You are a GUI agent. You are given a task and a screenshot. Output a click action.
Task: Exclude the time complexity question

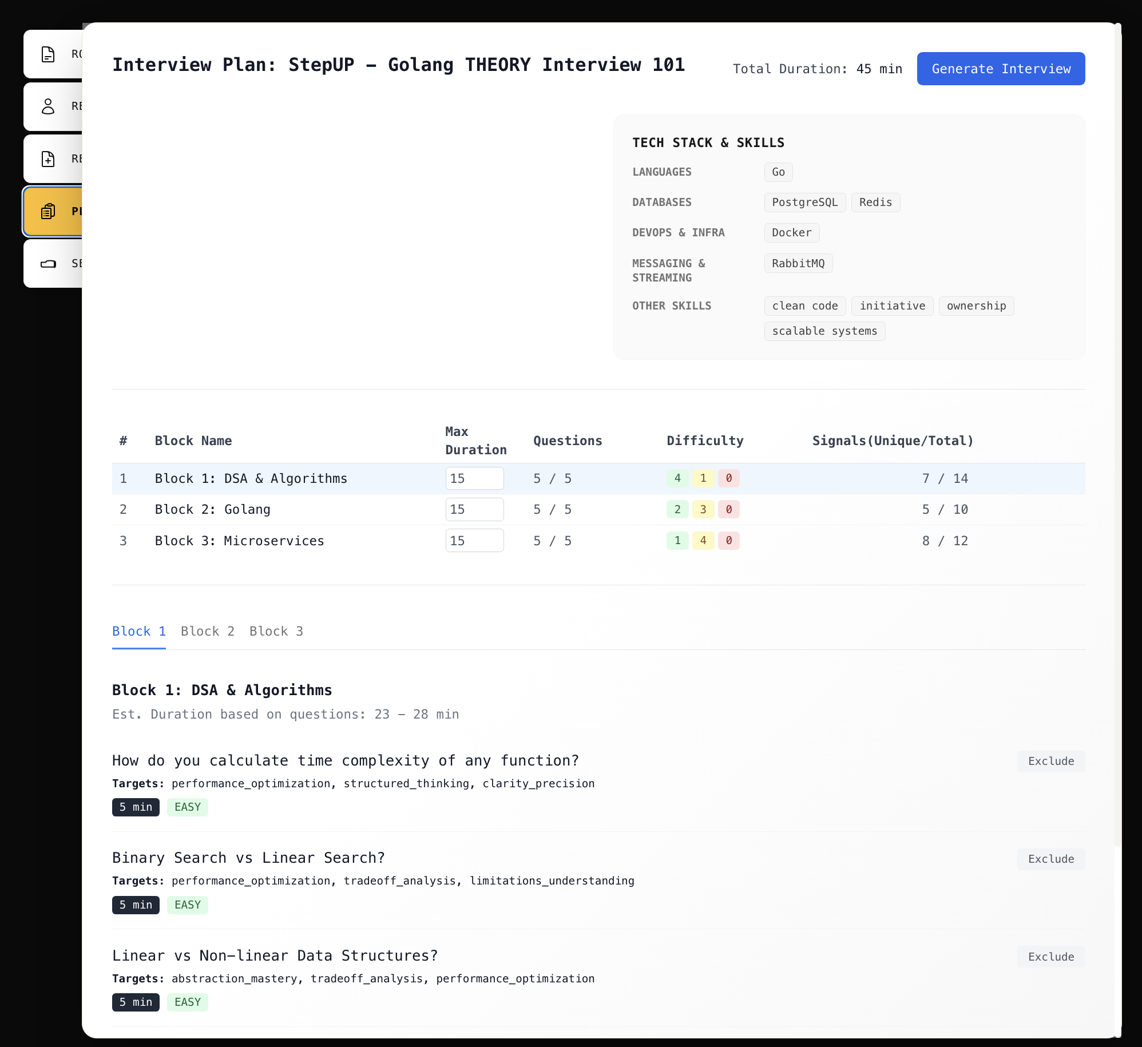point(1050,761)
